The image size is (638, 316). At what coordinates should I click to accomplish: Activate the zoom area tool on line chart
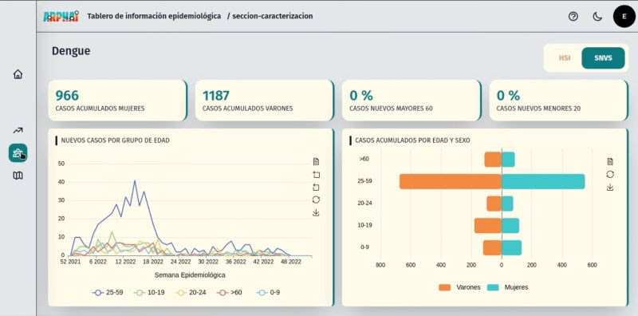click(316, 175)
